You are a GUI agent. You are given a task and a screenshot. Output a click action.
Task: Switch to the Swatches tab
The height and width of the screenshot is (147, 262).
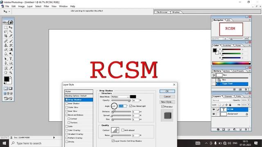click(x=227, y=45)
